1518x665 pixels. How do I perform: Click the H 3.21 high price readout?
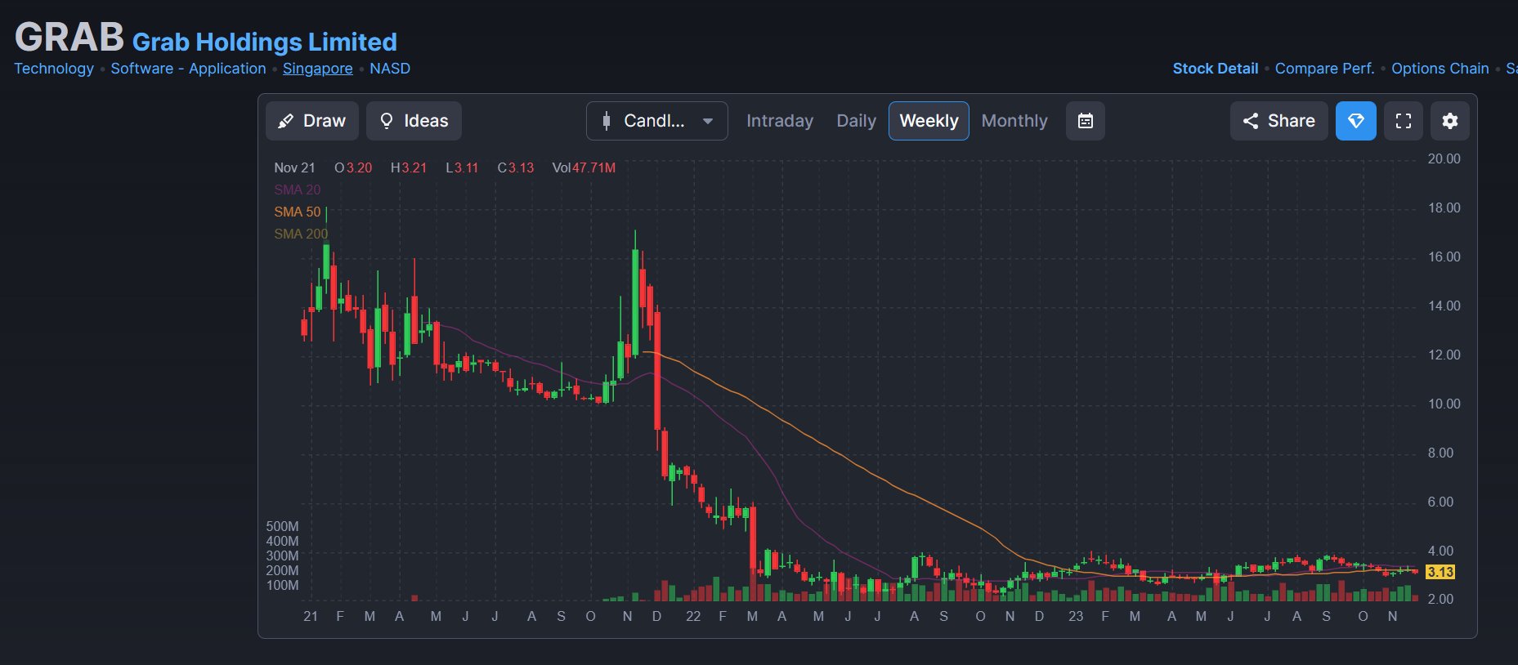tap(409, 167)
